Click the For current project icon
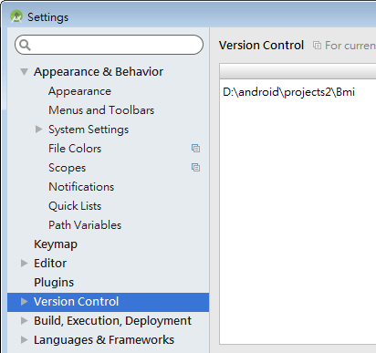Viewport: 376px width, 353px height. click(317, 46)
